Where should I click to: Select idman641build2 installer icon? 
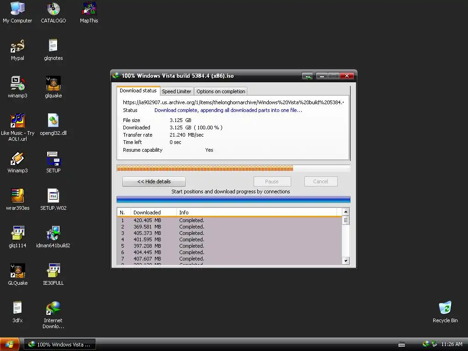(53, 237)
